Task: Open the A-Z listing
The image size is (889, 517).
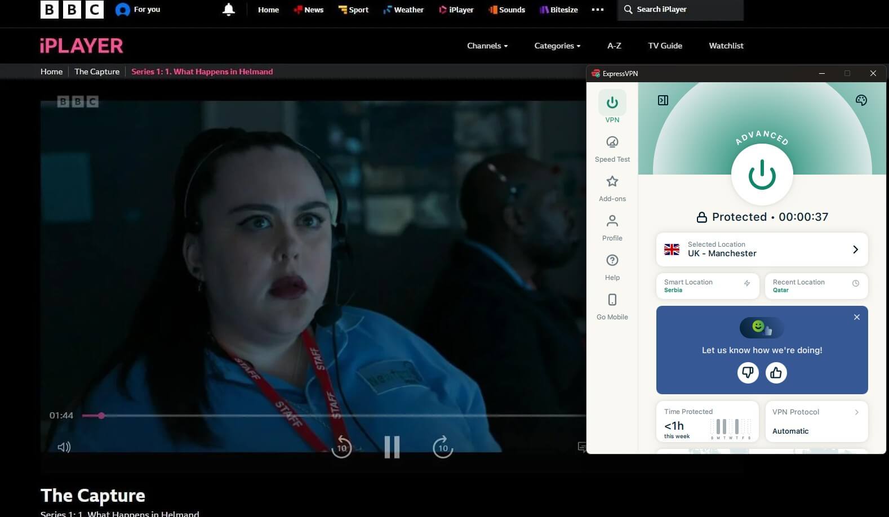Action: tap(614, 46)
